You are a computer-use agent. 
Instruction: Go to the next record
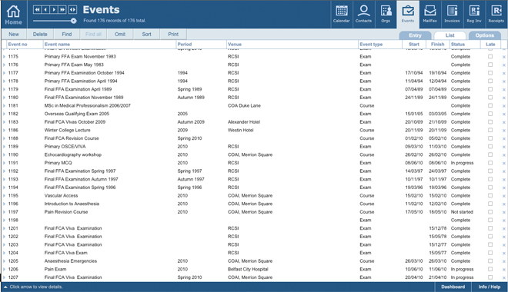tap(54, 10)
